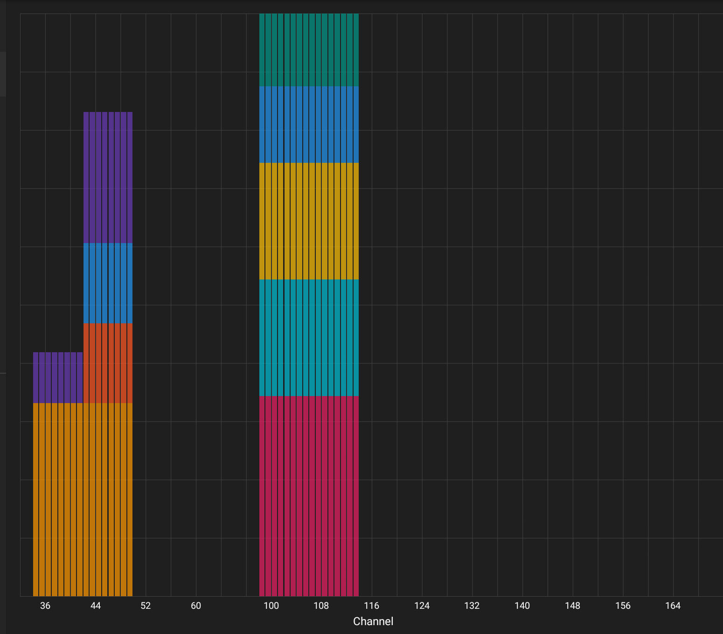Click the 164 channel axis label
Screen dimensions: 723x634
(673, 606)
